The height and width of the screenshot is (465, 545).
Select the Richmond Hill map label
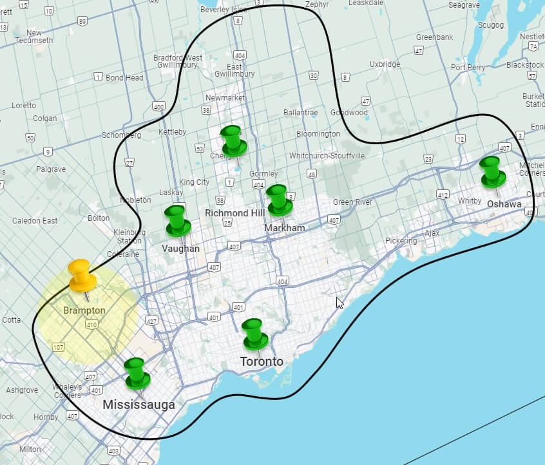(235, 213)
